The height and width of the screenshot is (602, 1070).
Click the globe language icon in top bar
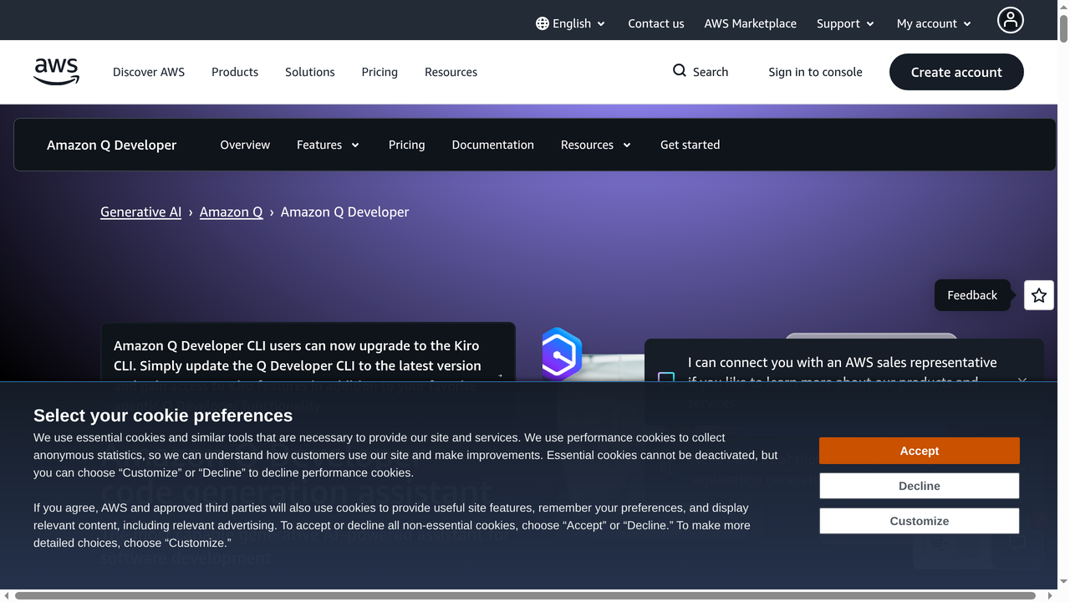point(543,23)
